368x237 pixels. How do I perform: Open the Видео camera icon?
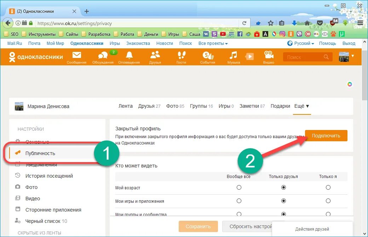click(269, 55)
